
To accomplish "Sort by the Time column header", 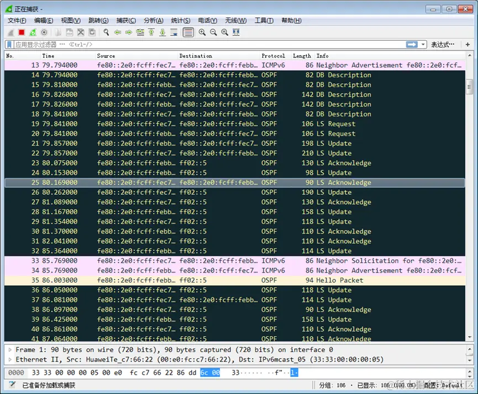I will pyautogui.click(x=67, y=56).
